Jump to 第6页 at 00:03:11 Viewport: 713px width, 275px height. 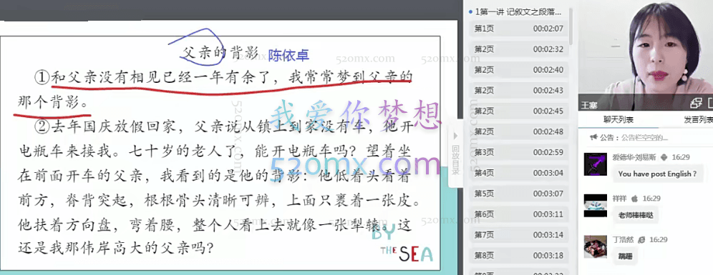(x=518, y=214)
